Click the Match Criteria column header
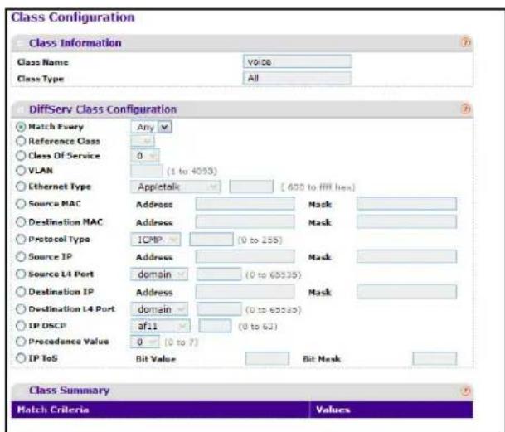Image resolution: width=505 pixels, height=432 pixels. click(x=160, y=410)
